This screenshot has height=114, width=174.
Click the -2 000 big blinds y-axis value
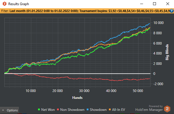pyautogui.click(x=158, y=84)
